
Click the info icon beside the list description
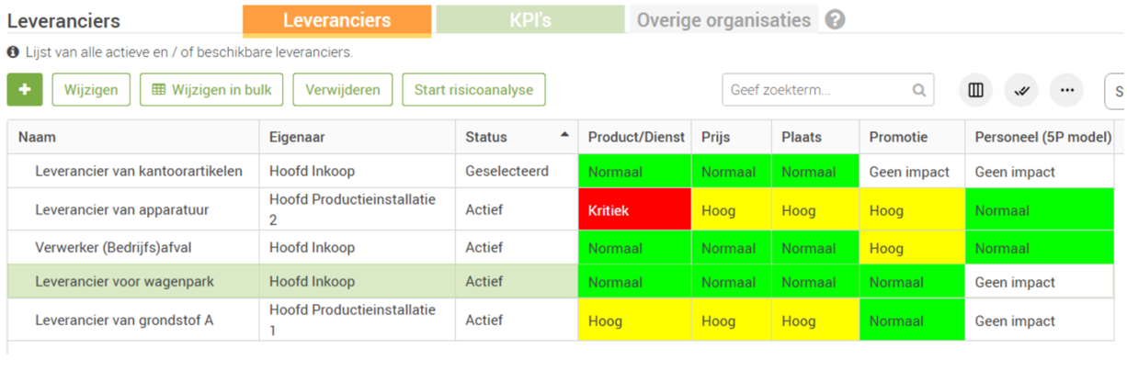pos(13,52)
